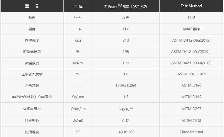
Task: Click the 灰色 value cell
Action: [126, 18]
